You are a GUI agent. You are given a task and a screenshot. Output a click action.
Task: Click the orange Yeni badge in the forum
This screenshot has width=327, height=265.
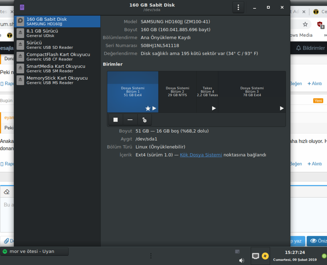[318, 101]
